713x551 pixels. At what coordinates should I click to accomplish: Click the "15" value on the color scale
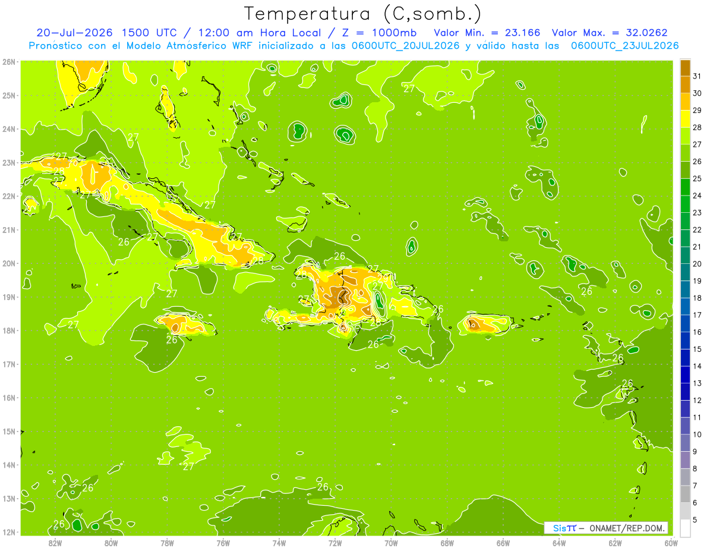(697, 350)
